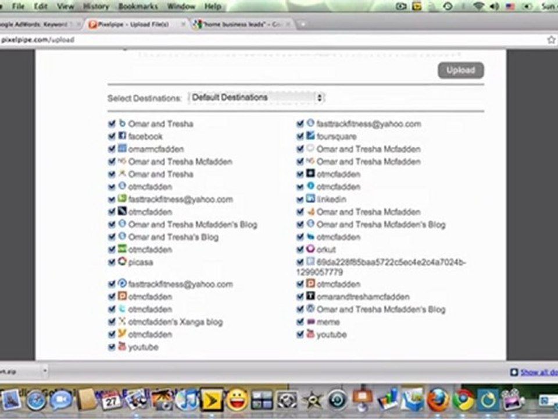This screenshot has height=419, width=558.
Task: Open Yahoo Messenger smiley icon in dock
Action: (237, 400)
